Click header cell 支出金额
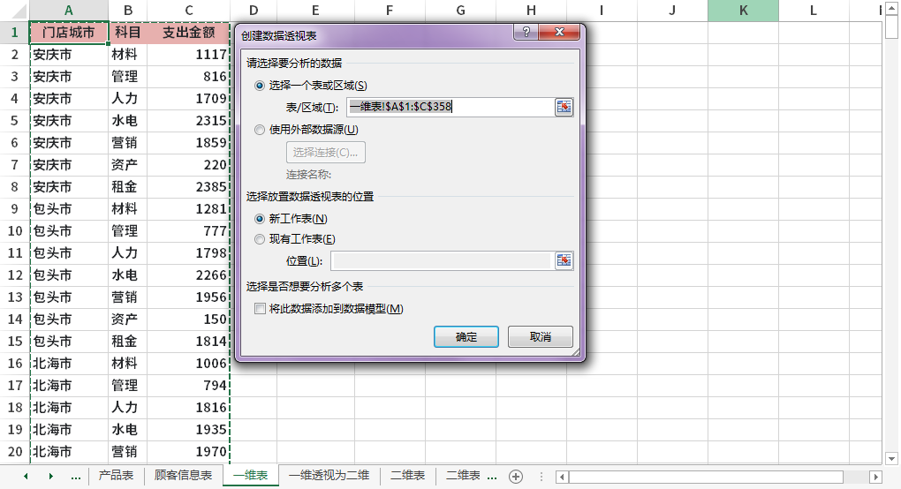 (188, 33)
